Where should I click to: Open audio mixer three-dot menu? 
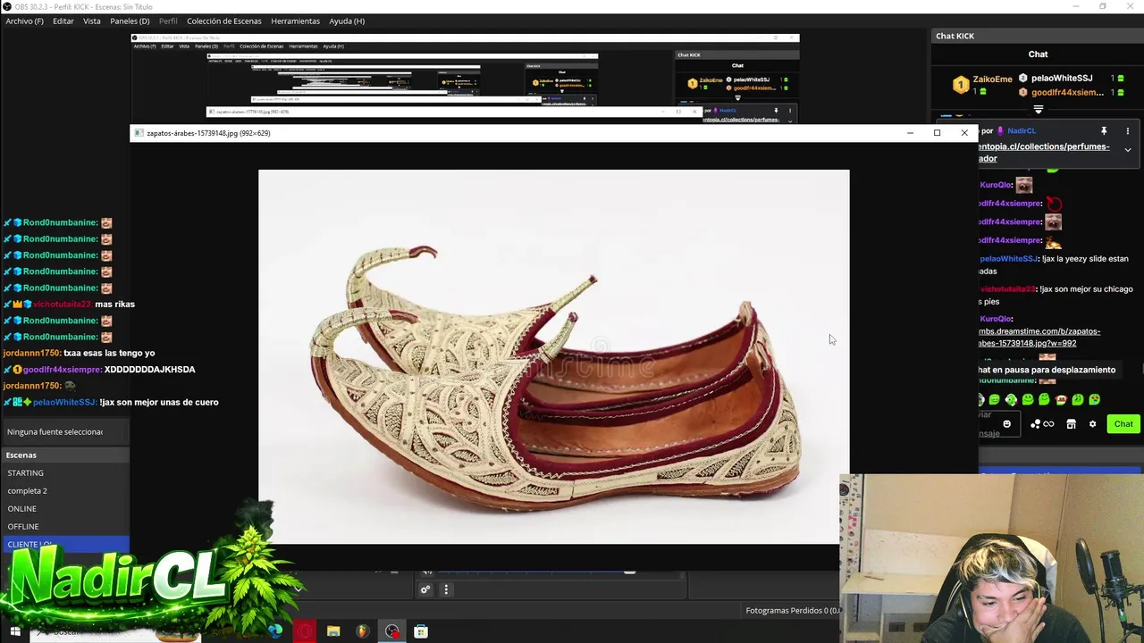tap(446, 589)
